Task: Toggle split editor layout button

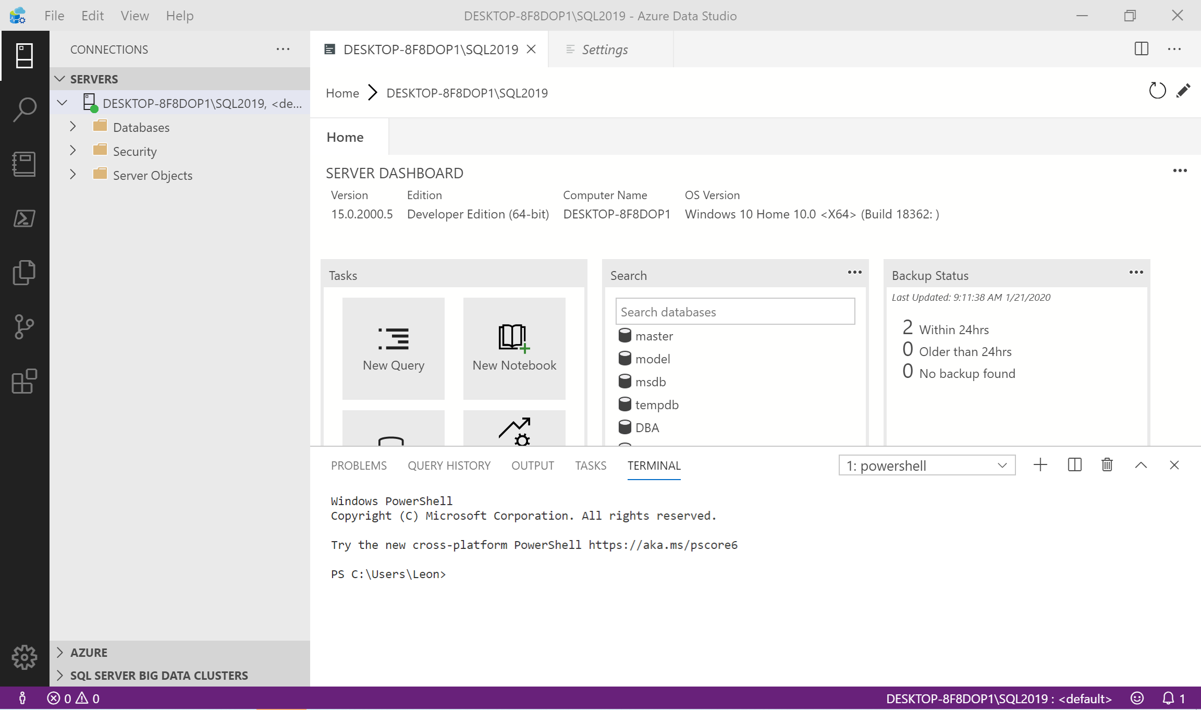Action: (1141, 49)
